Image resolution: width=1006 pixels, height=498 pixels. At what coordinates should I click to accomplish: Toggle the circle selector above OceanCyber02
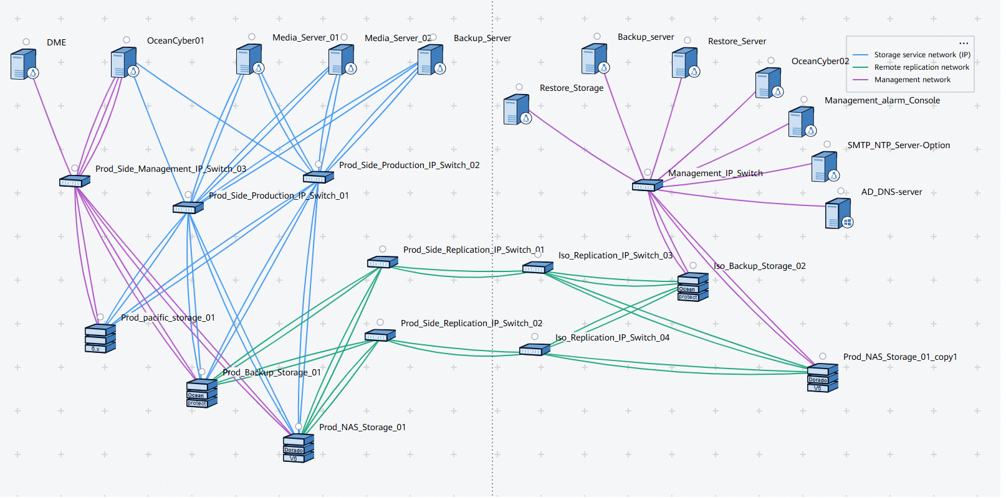pos(771,60)
